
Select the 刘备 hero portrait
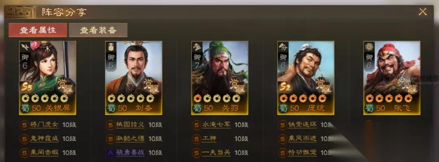tap(134, 78)
